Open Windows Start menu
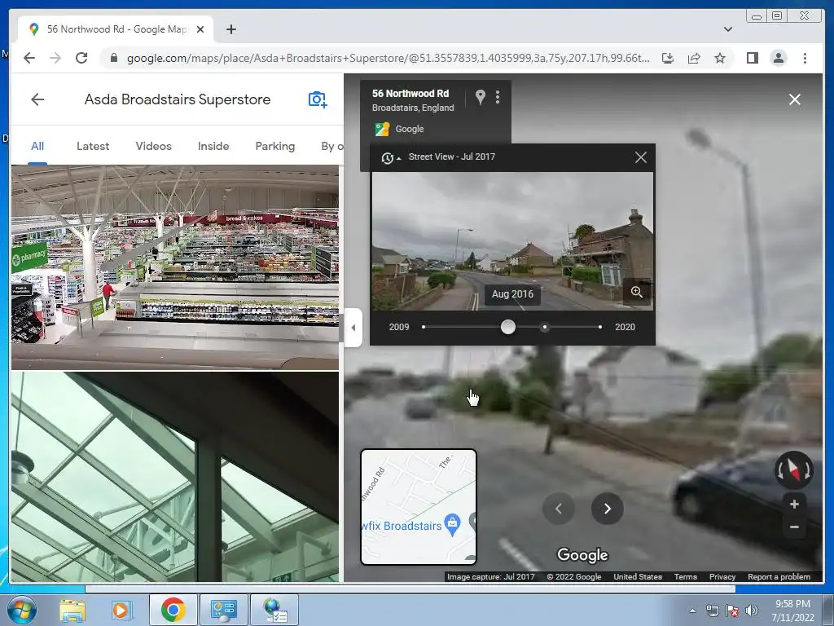This screenshot has height=626, width=834. click(x=21, y=610)
